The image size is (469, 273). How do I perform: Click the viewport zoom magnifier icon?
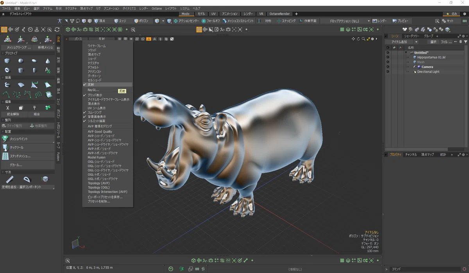pos(363,39)
